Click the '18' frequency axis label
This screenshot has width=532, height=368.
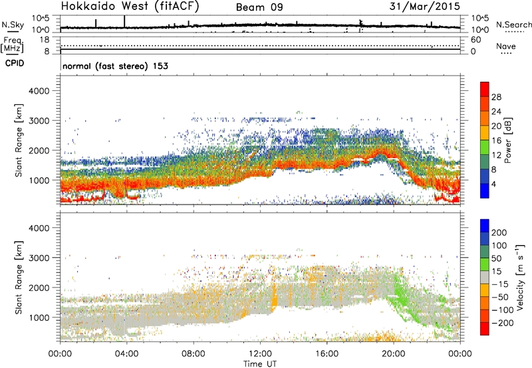pyautogui.click(x=44, y=40)
